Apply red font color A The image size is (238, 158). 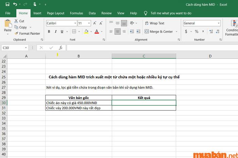[x=97, y=32]
